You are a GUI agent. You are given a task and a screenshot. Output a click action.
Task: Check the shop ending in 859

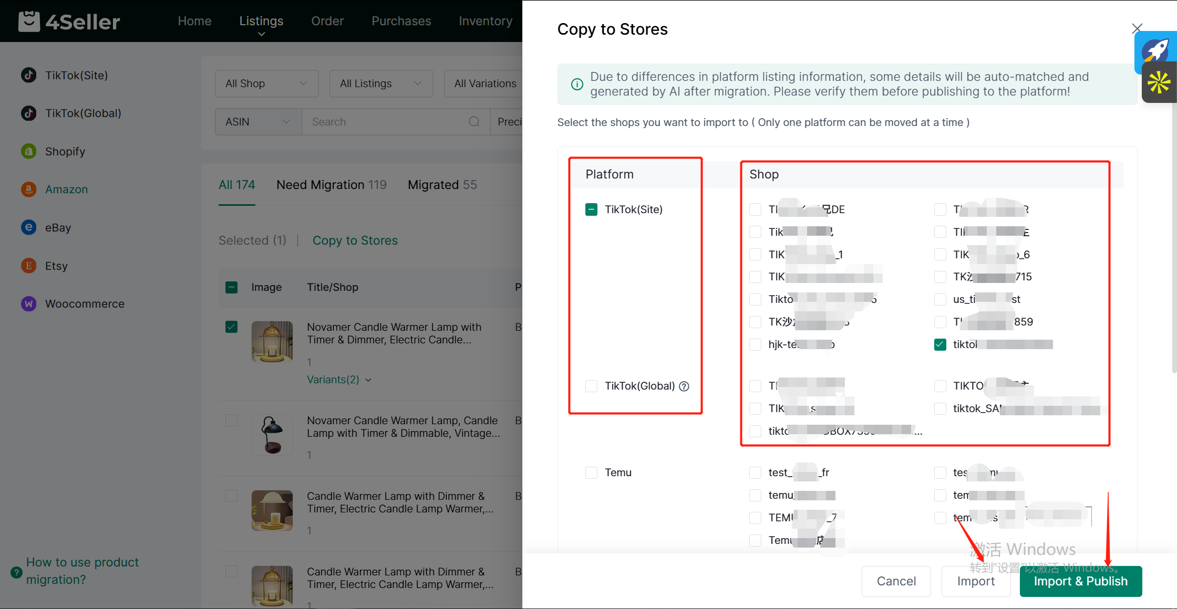940,322
